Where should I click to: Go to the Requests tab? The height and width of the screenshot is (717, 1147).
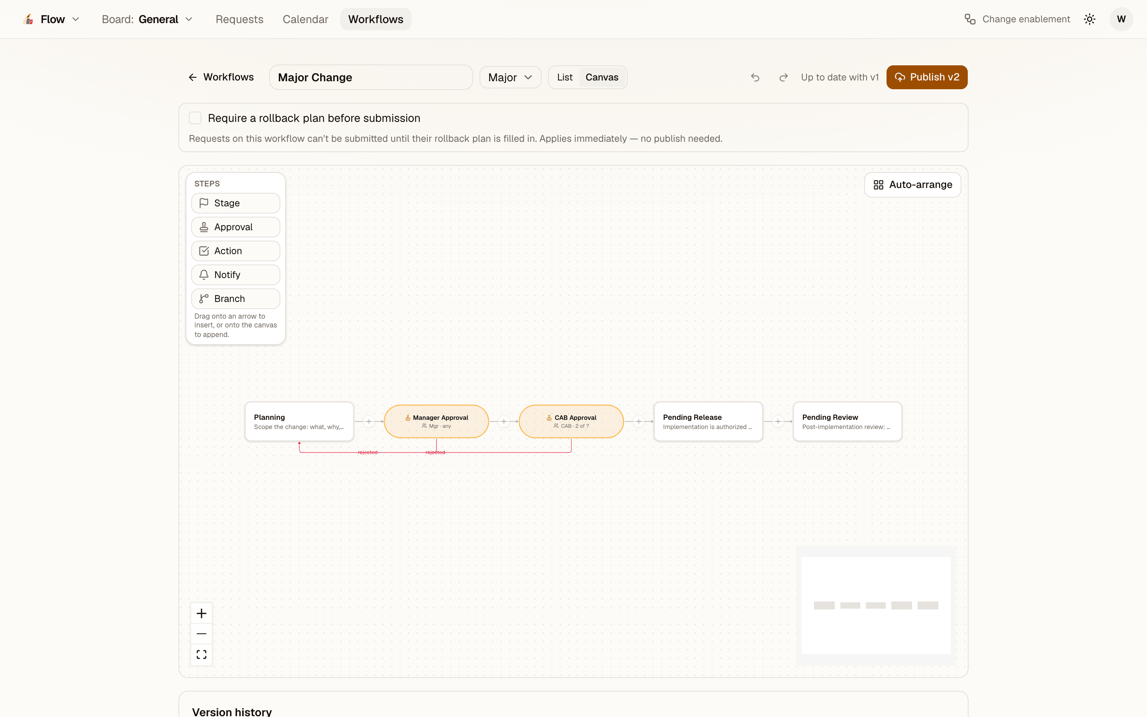point(239,19)
